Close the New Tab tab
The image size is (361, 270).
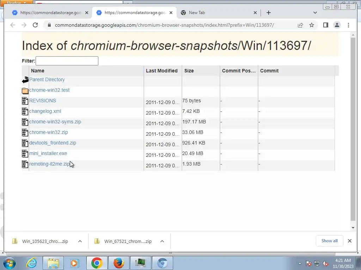(255, 13)
